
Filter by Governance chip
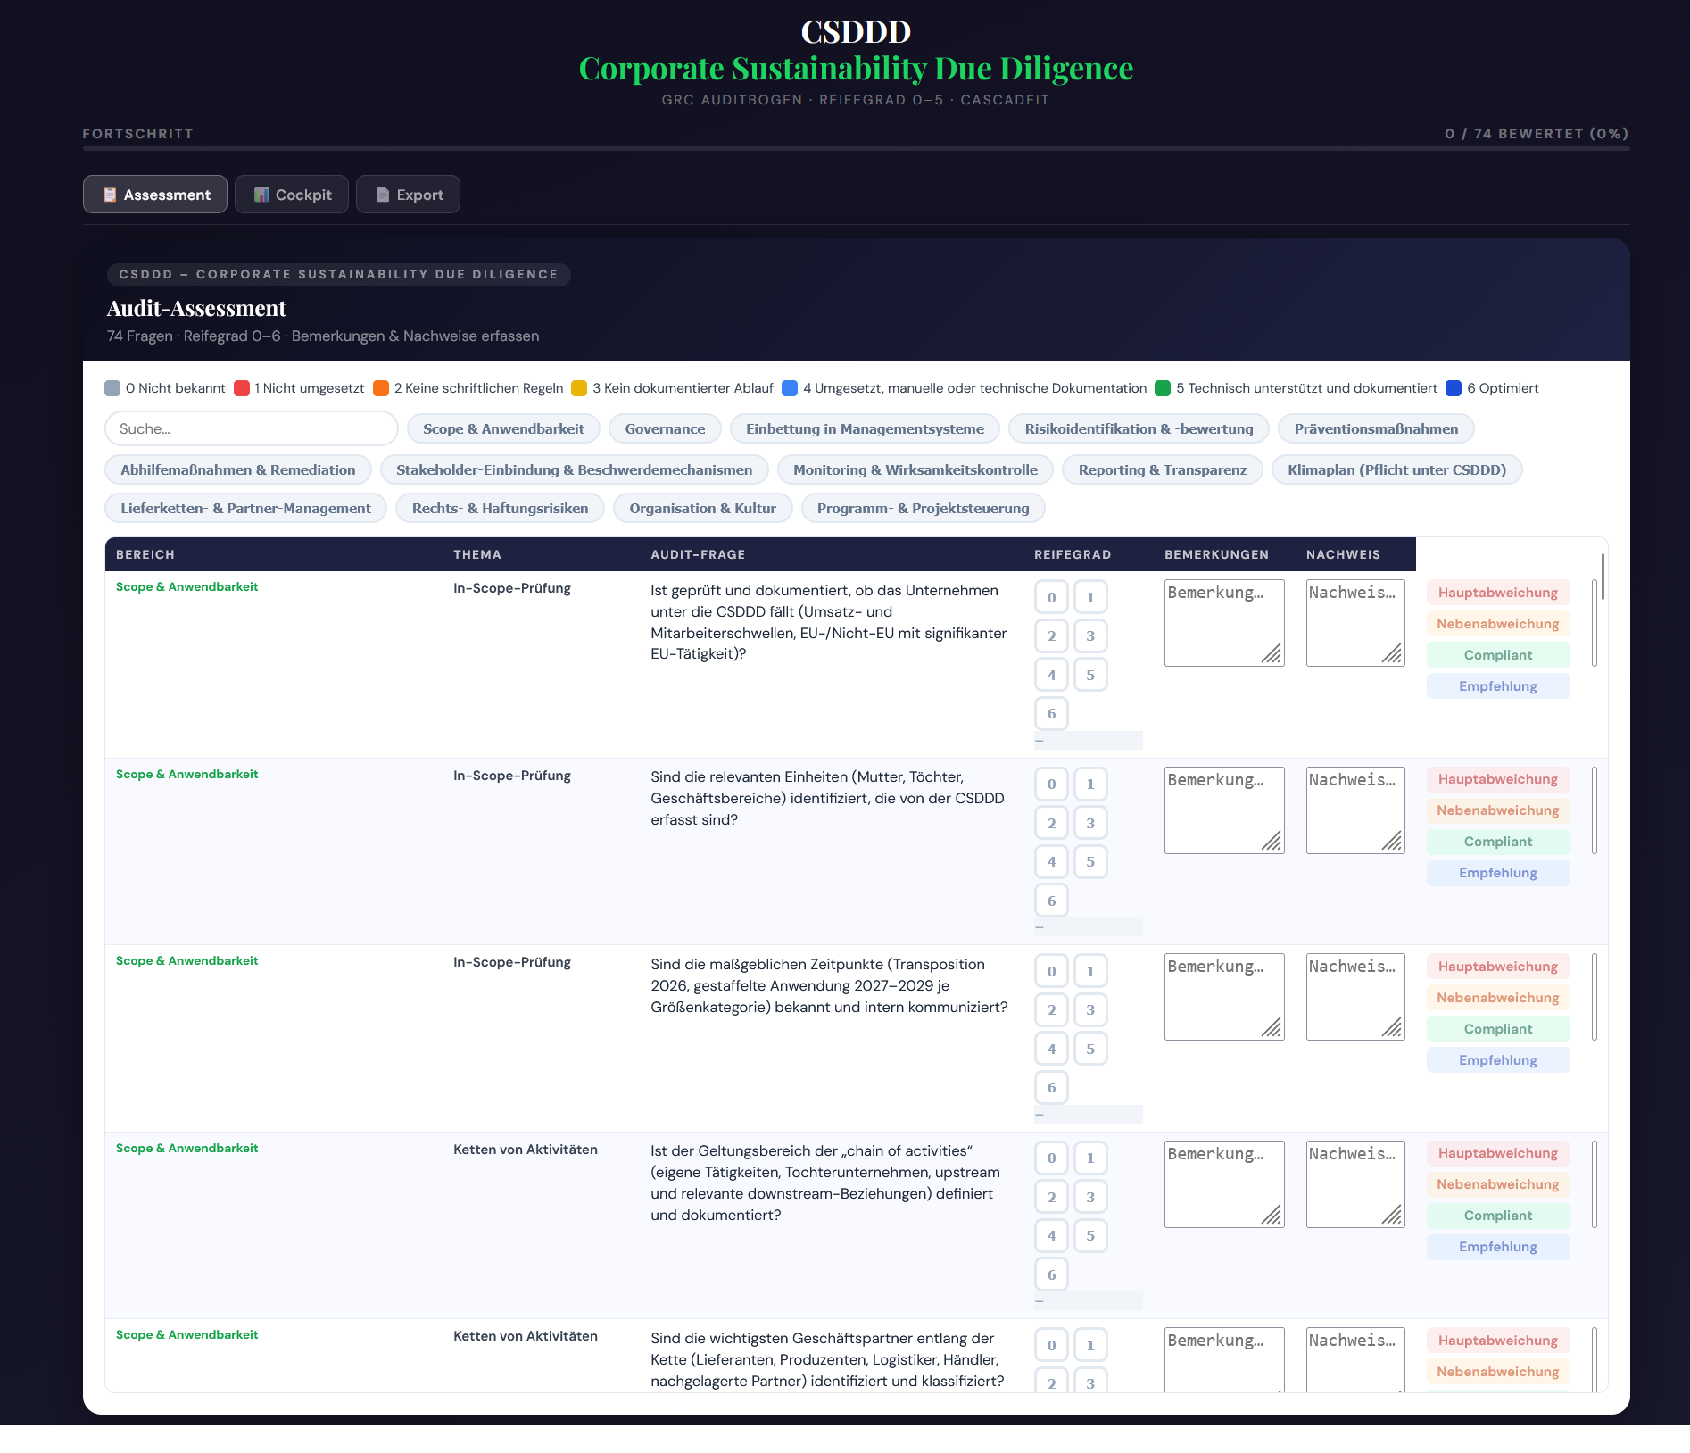(665, 428)
